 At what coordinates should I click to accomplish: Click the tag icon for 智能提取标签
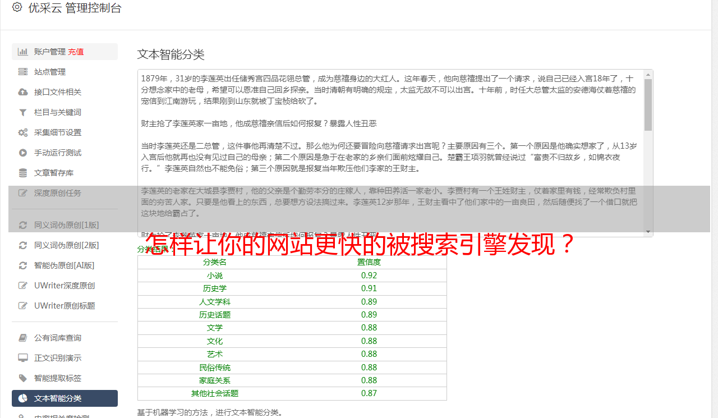[23, 378]
